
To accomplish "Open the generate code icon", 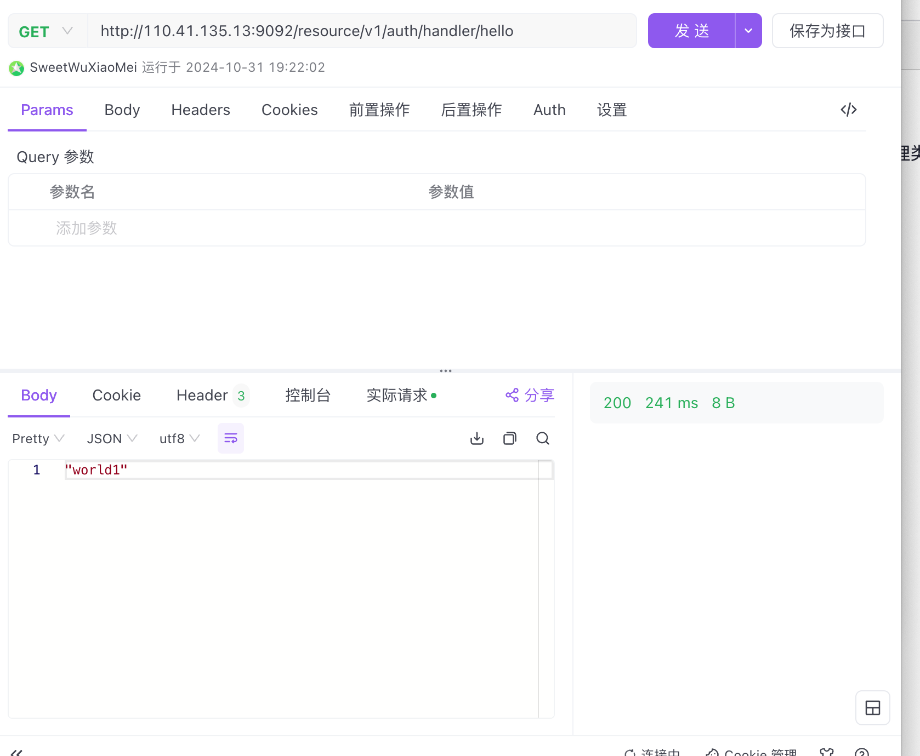I will point(848,110).
